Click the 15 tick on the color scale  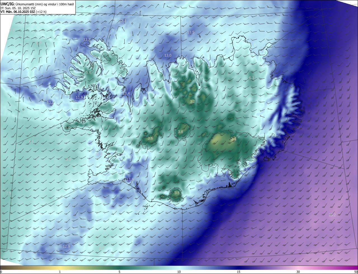click(239, 272)
